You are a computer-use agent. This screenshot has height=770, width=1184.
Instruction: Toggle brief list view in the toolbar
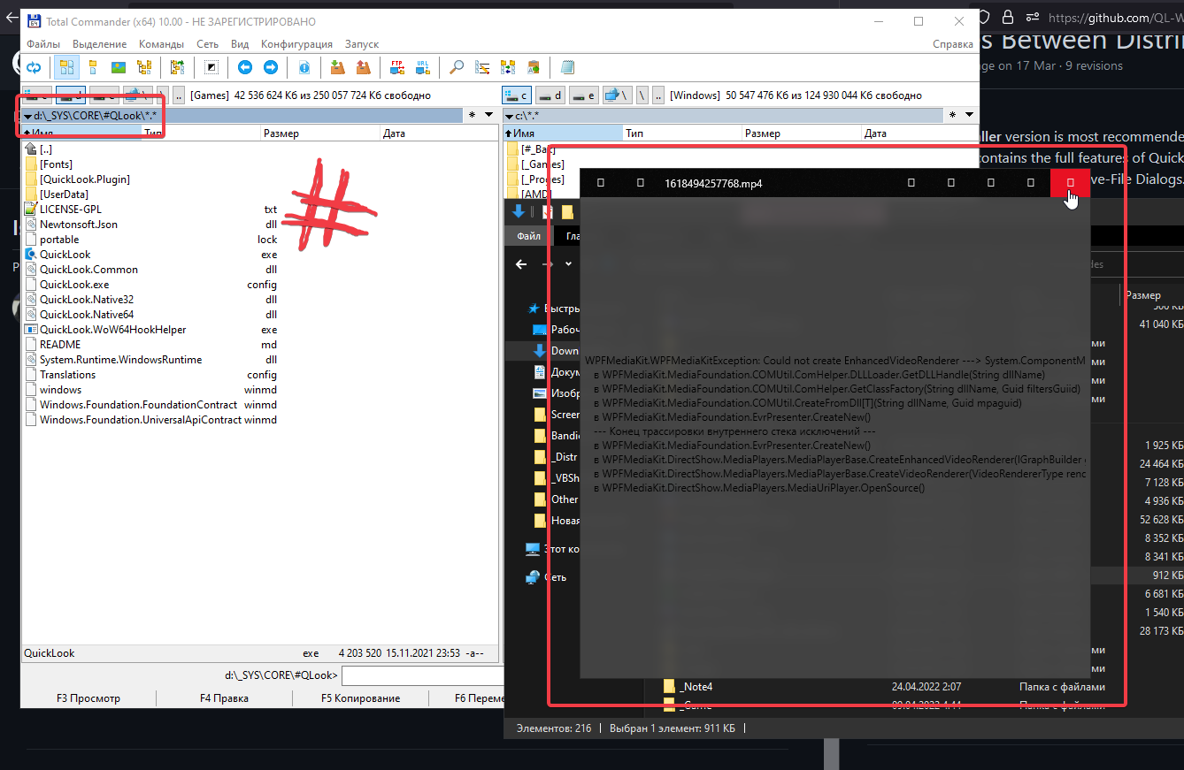coord(66,67)
